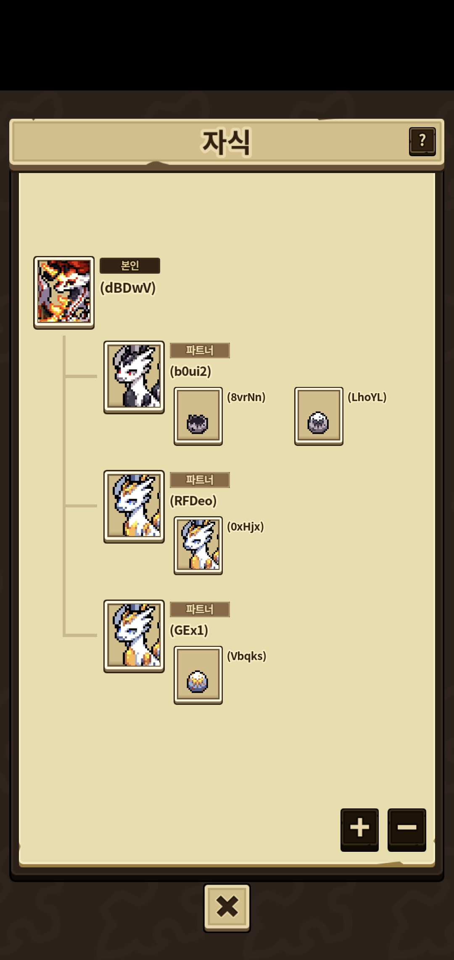Open the white egg LhoYL
The height and width of the screenshot is (960, 454).
coord(319,416)
